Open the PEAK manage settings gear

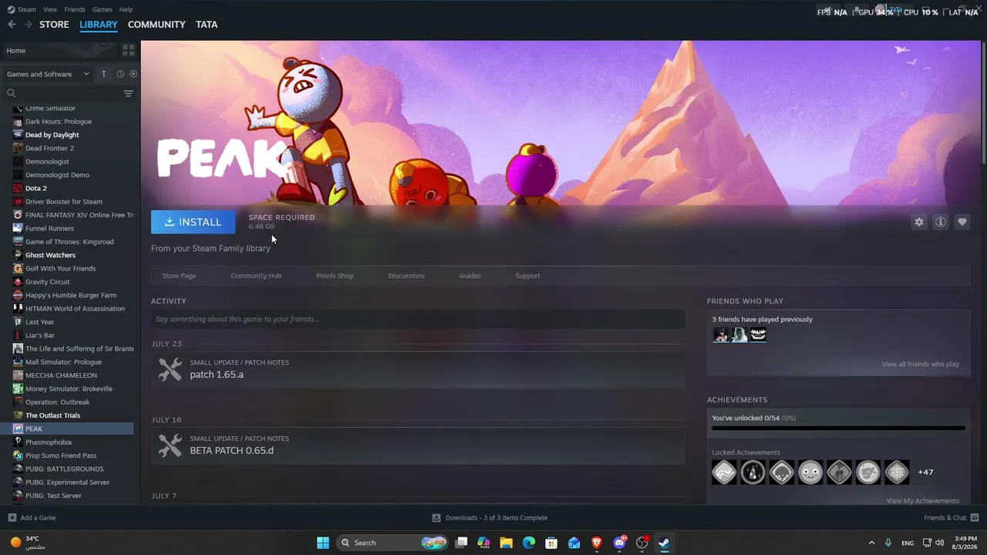[919, 222]
